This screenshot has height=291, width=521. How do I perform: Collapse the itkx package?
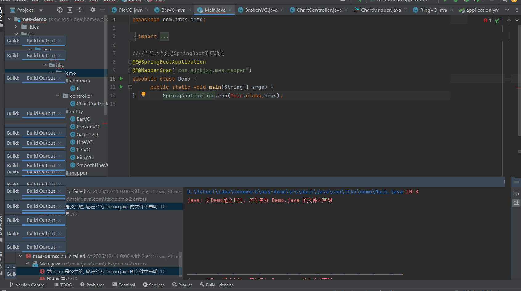point(44,65)
